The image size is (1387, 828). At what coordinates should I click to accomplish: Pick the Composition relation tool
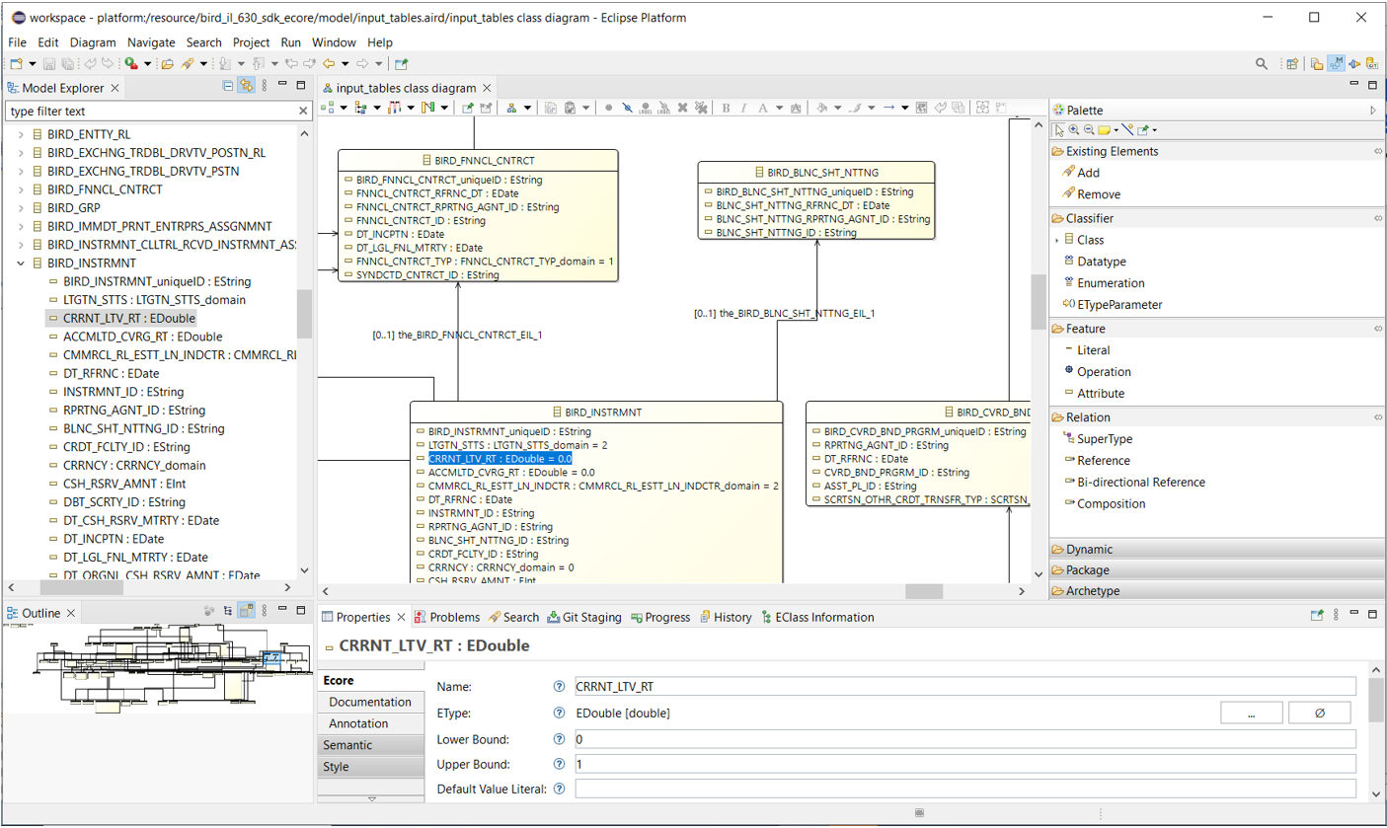[x=1111, y=504]
